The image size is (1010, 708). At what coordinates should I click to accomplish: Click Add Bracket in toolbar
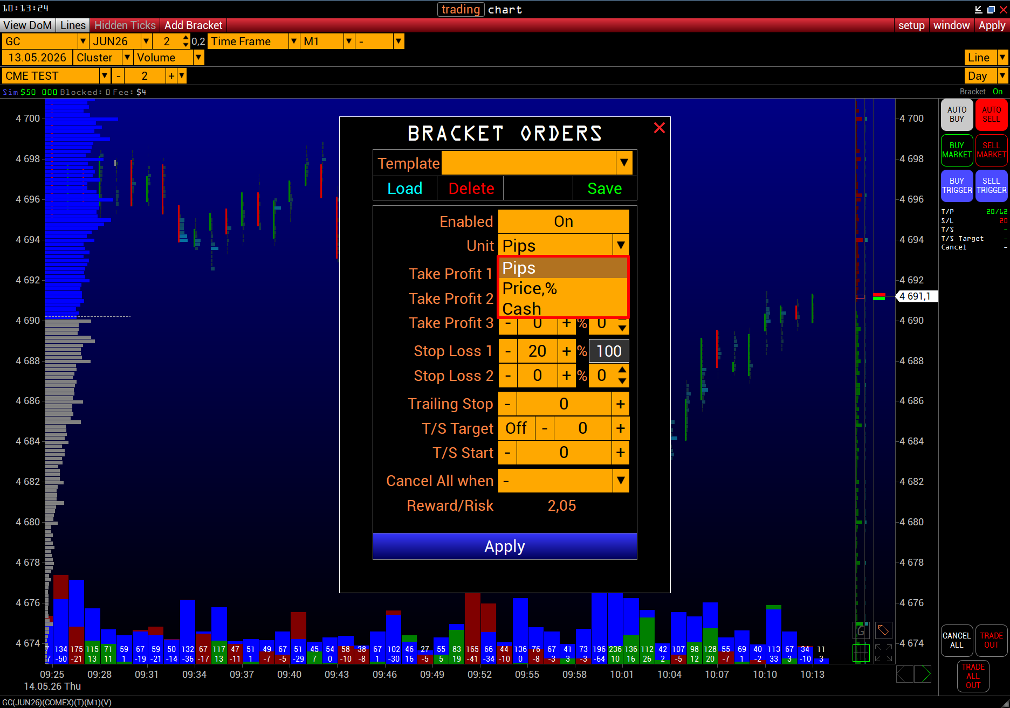tap(193, 25)
